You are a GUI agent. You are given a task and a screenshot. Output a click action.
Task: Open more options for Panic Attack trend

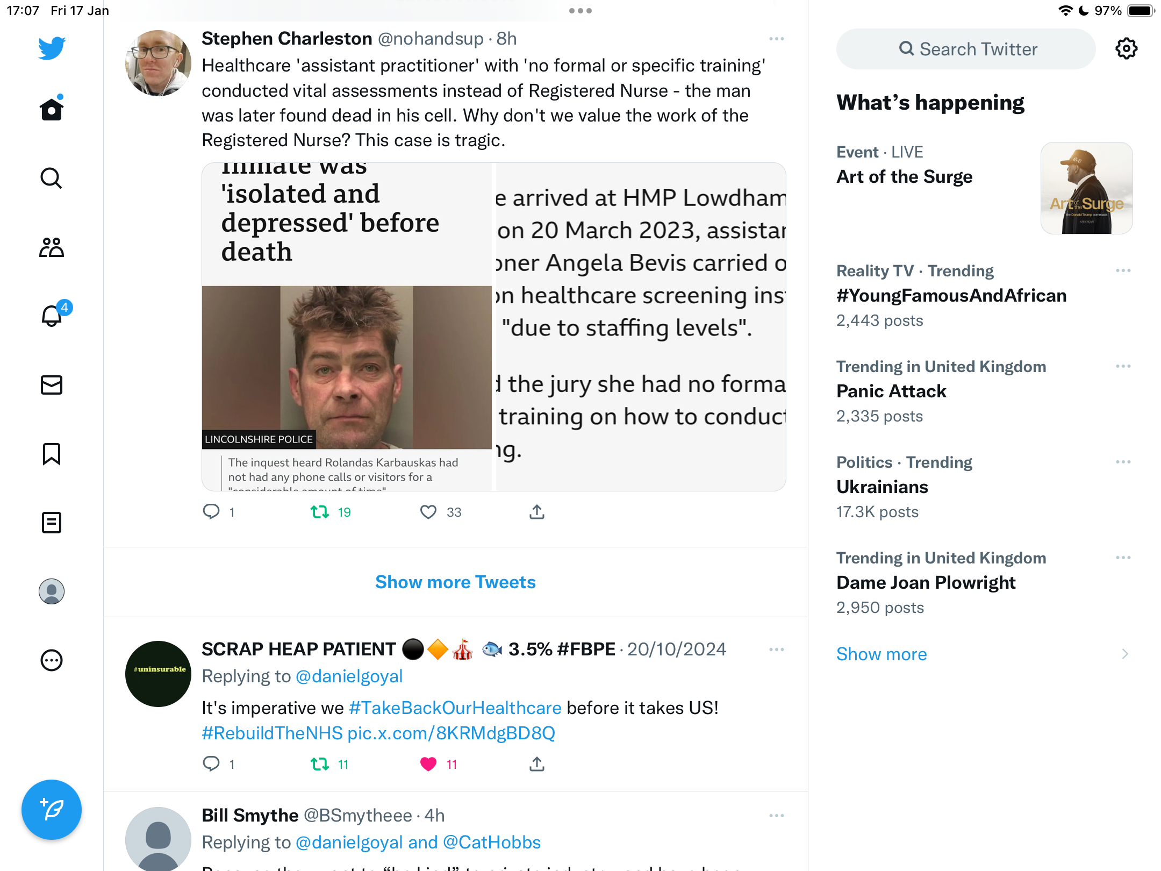(x=1123, y=366)
